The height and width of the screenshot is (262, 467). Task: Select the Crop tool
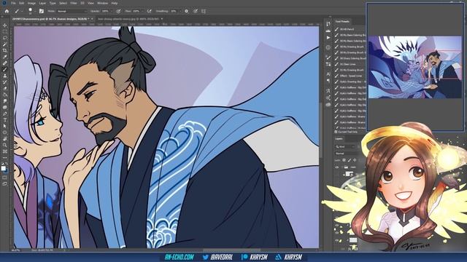click(5, 50)
